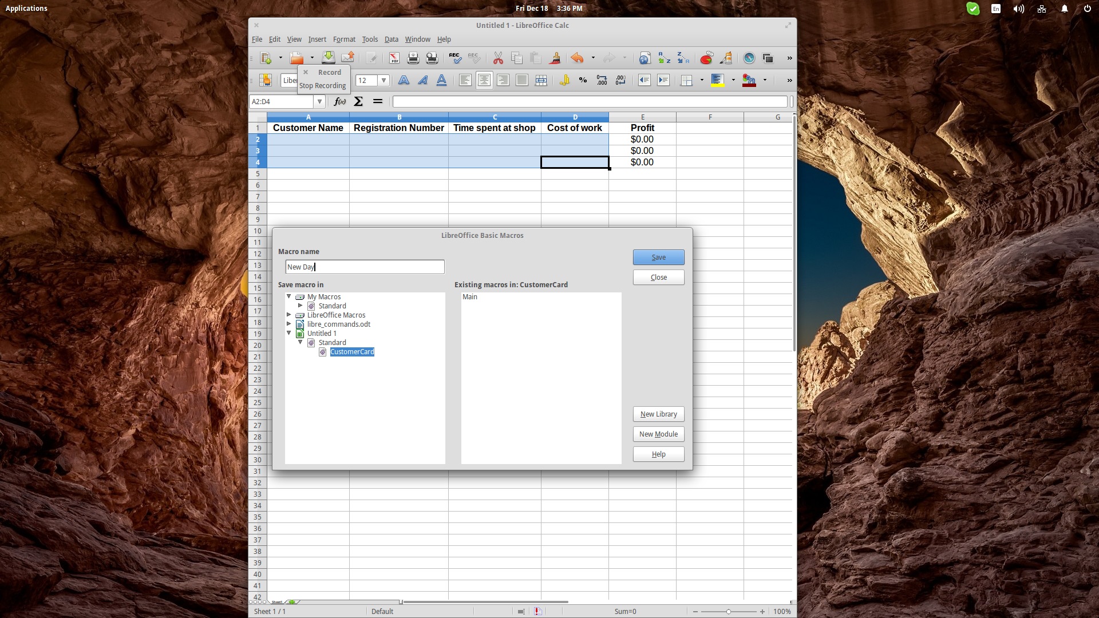Image resolution: width=1099 pixels, height=618 pixels.
Task: Open Page Preview icon
Action: (432, 58)
